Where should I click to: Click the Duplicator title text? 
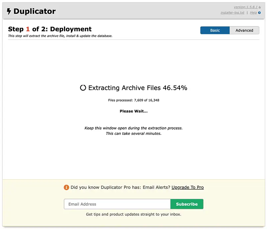point(35,11)
